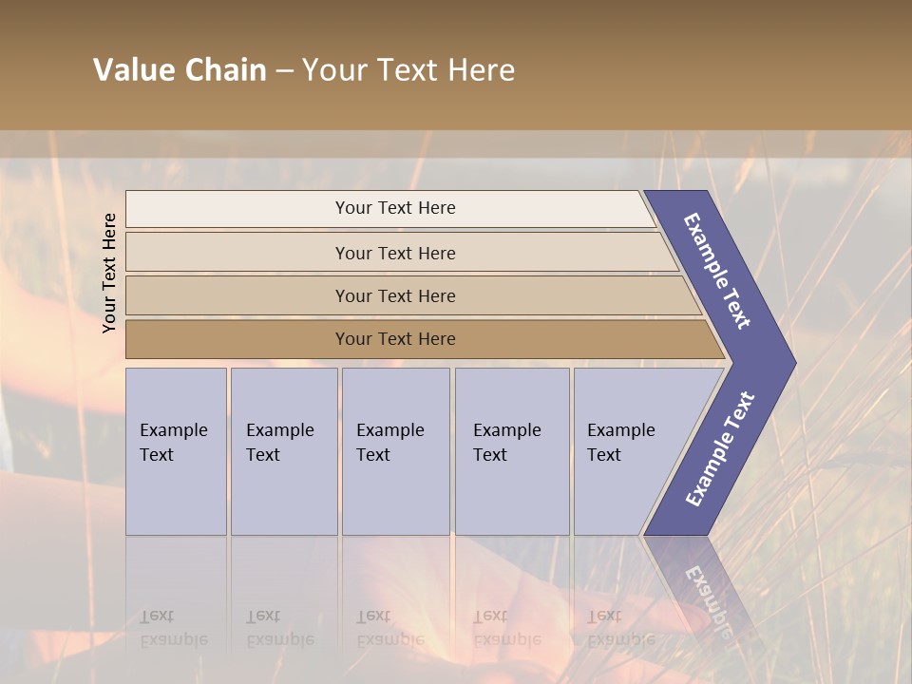Viewport: 912px width, 684px height.
Task: Click the vertical "Your Text Here" side label
Action: 109,273
